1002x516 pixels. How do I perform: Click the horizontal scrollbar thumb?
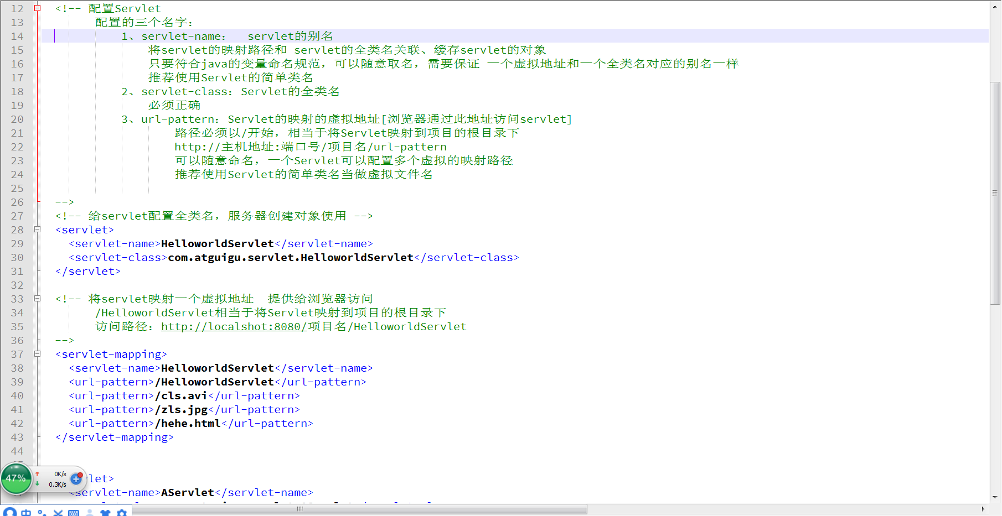(359, 509)
